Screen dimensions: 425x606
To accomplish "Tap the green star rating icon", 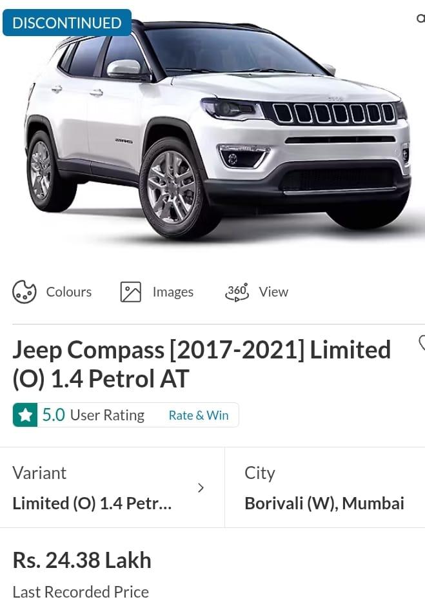I will click(x=25, y=415).
